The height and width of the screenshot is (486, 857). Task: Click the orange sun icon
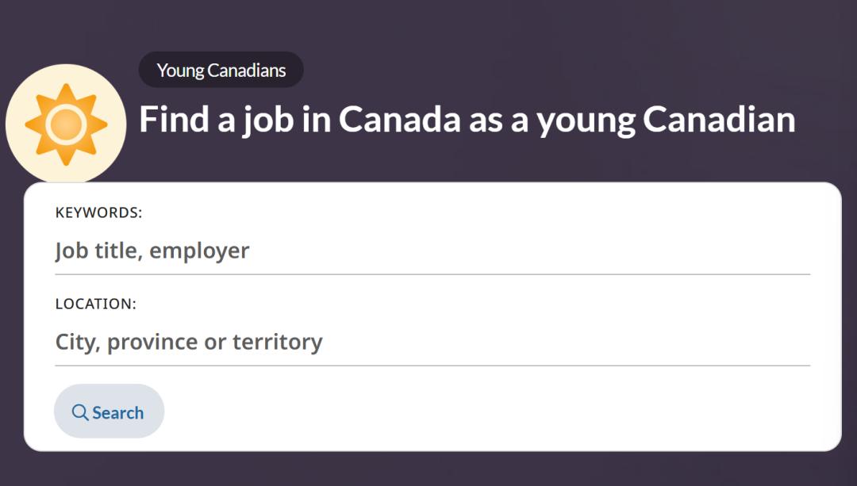point(66,124)
